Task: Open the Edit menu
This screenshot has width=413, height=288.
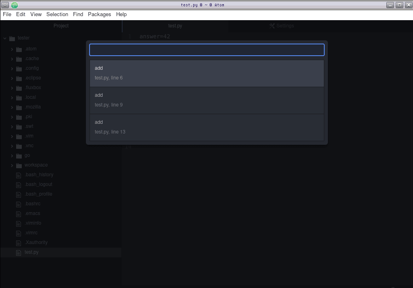Action: 21,14
